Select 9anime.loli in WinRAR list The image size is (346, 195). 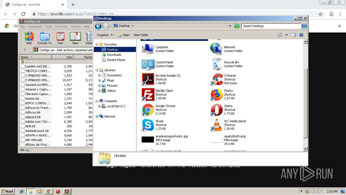tap(32, 99)
